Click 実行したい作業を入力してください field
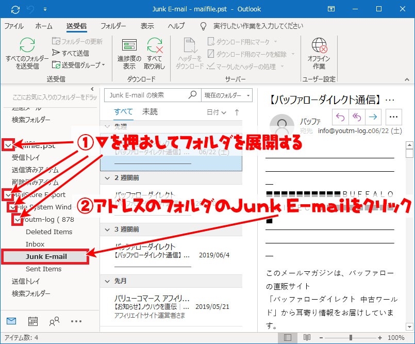415x344 pixels. 258,26
